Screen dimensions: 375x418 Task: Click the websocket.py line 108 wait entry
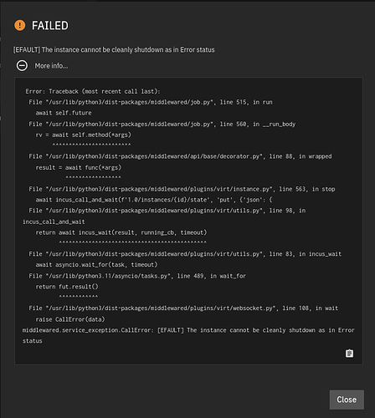pos(183,308)
